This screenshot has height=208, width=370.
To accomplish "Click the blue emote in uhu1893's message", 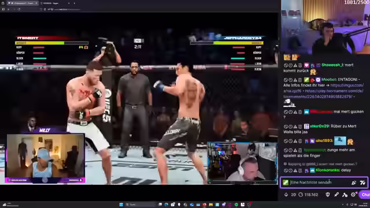I will (x=340, y=141).
